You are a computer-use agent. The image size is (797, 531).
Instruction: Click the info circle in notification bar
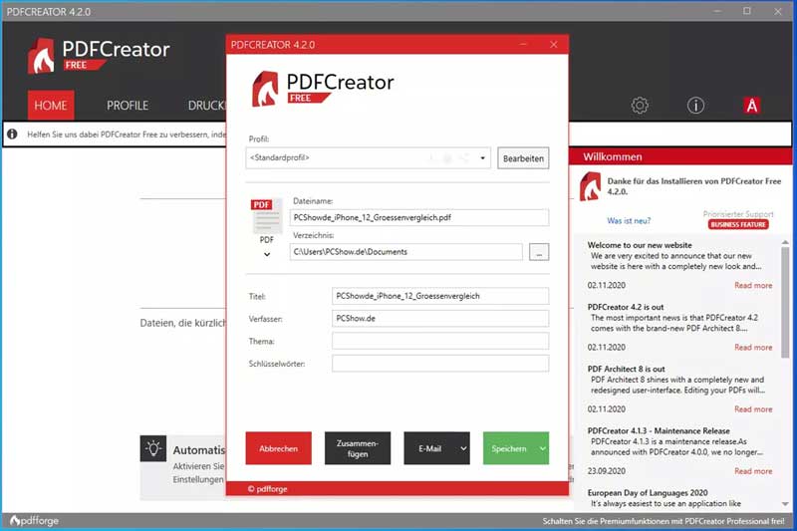pos(12,134)
